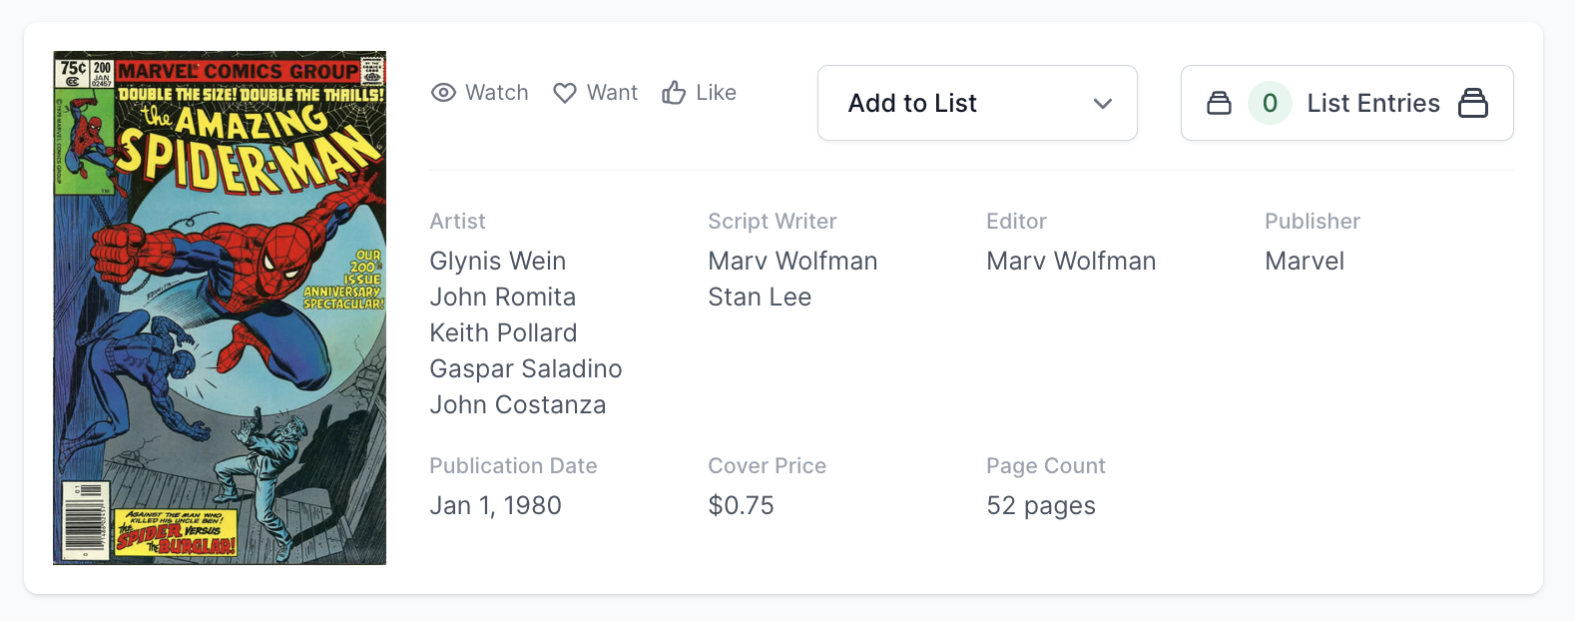Open artist John Romita's page
Viewport: 1575px width, 621px height.
[x=502, y=298]
